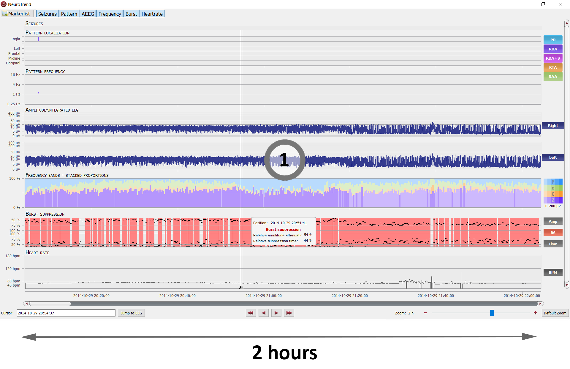Toggle the Right aEEG channel display
This screenshot has width=570, height=369.
tap(553, 125)
